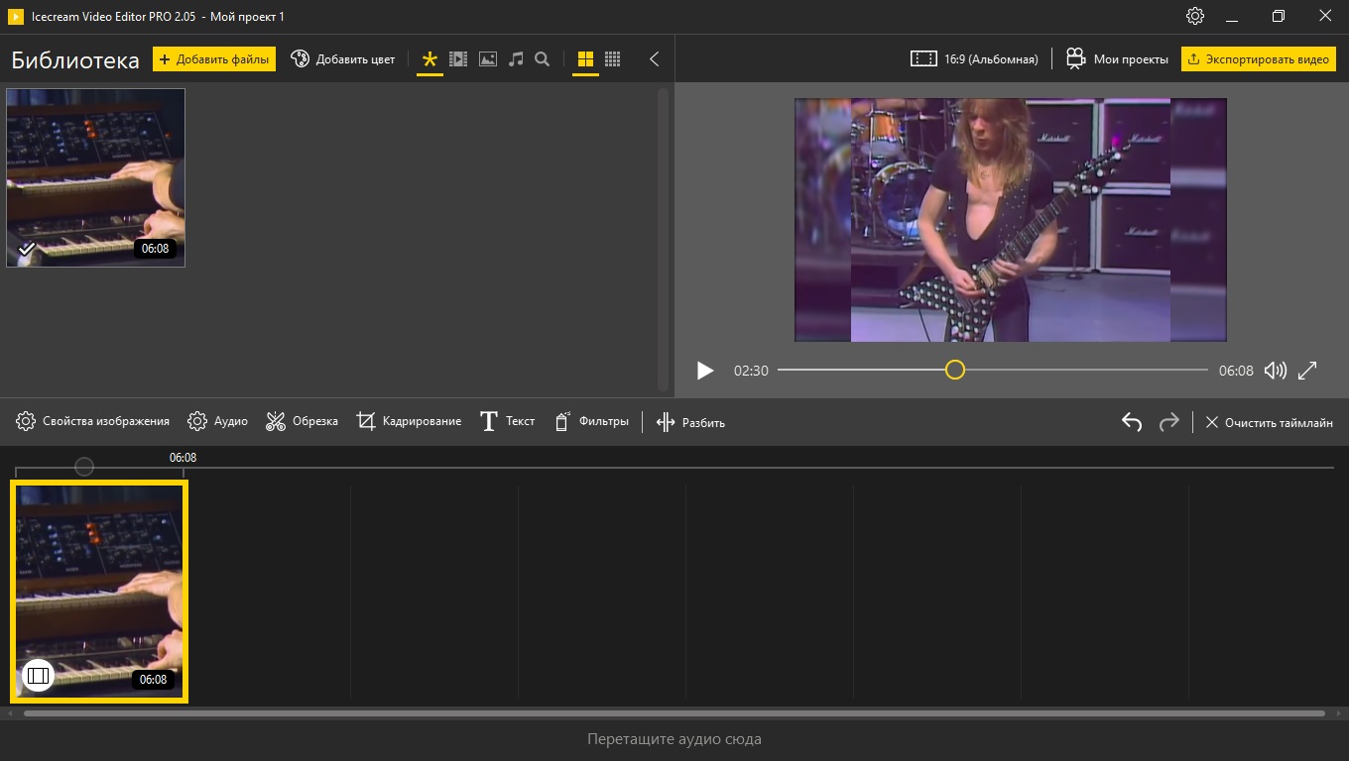Open the 16:9 aspect ratio selector
This screenshot has height=761, width=1349.
point(974,59)
